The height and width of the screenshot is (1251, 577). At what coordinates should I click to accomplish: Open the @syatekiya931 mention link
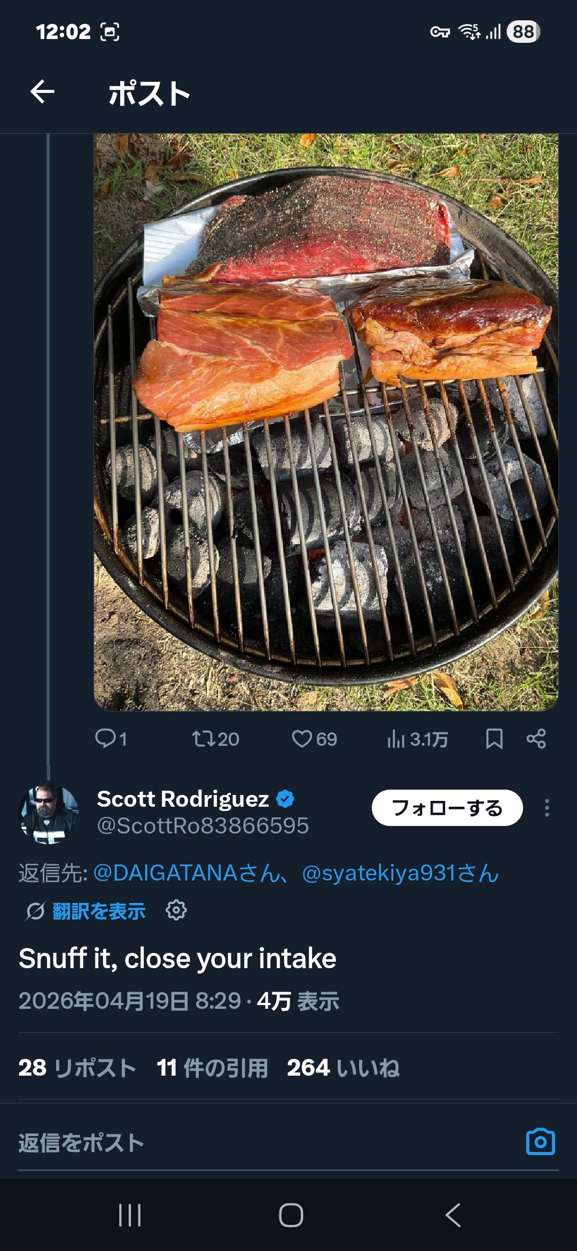click(400, 873)
